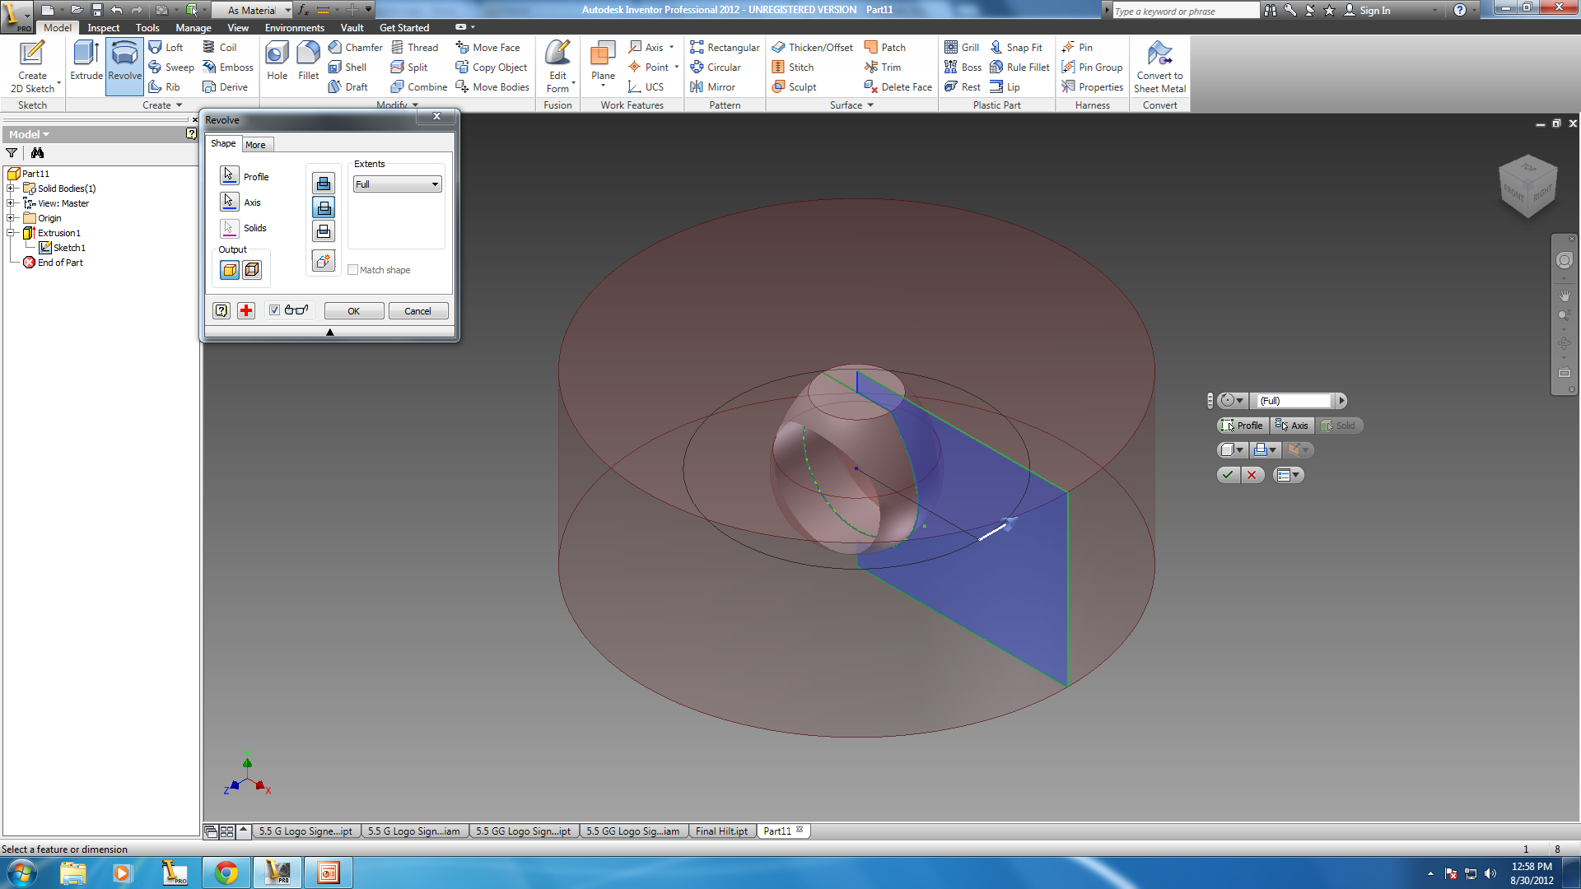Select the Rectangular pattern tool
The width and height of the screenshot is (1581, 889).
725,47
